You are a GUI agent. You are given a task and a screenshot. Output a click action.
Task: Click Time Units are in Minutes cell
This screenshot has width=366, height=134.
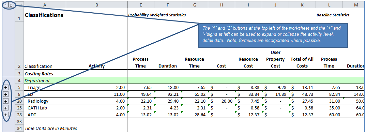(51, 129)
